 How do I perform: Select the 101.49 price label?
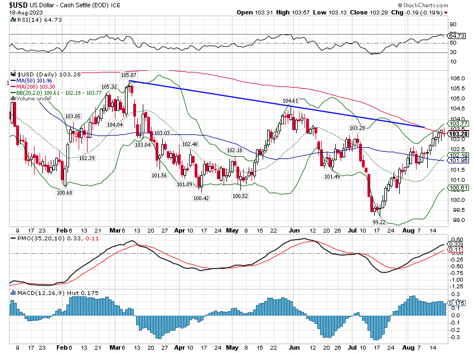(332, 176)
